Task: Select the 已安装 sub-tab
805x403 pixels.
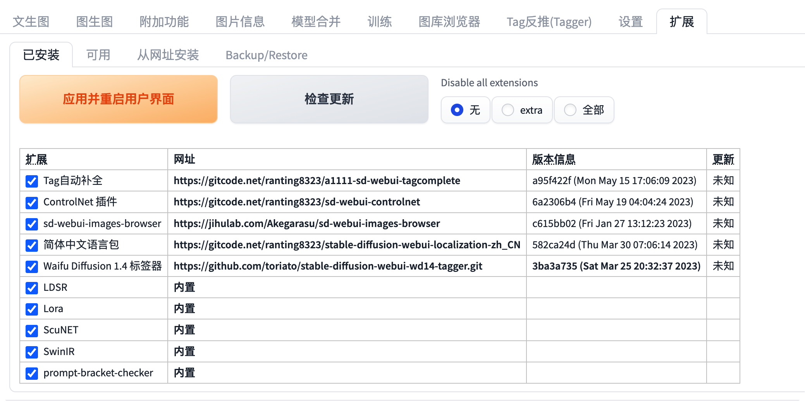Action: 41,55
